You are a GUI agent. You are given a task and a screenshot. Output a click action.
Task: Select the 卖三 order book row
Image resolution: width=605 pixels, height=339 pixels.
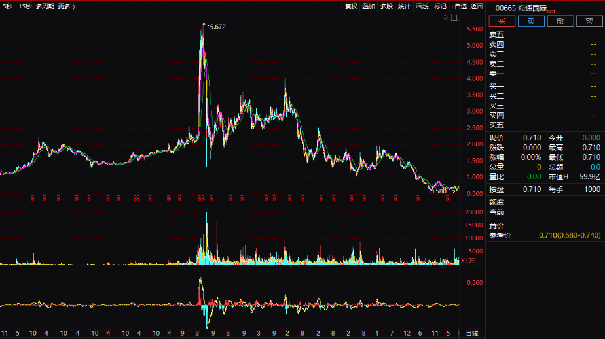(545, 54)
